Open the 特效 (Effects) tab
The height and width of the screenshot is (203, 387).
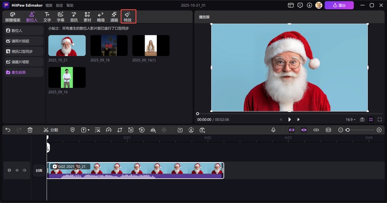128,17
